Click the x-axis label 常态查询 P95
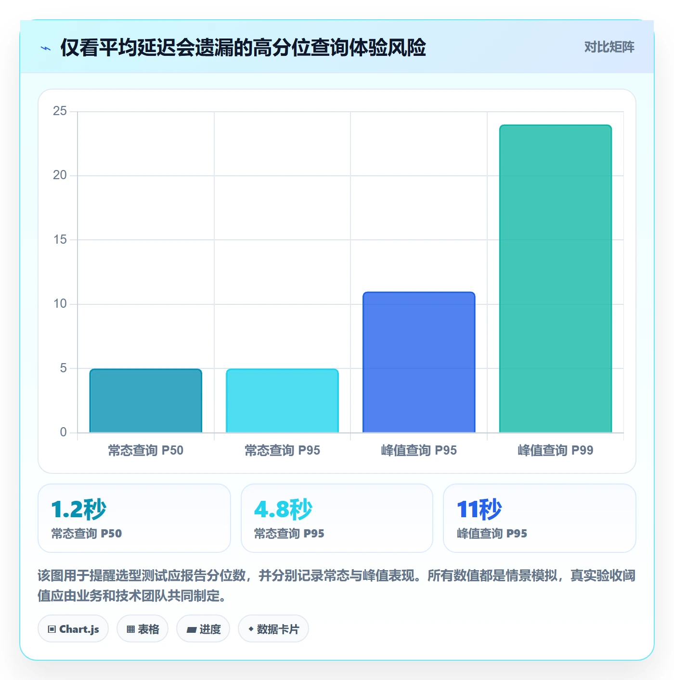This screenshot has width=674, height=680. coord(283,450)
